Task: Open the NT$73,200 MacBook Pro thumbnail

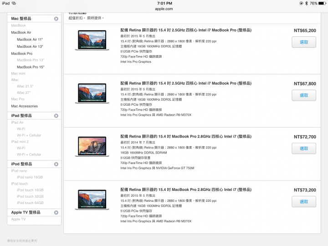Action: pyautogui.click(x=92, y=200)
